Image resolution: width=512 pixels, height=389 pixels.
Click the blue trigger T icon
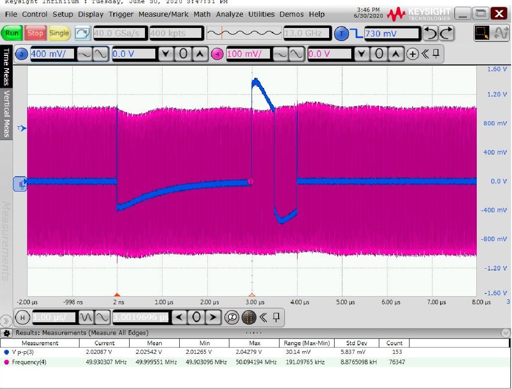coord(341,34)
